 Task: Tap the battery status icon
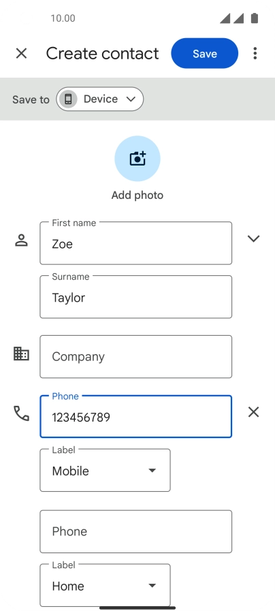pyautogui.click(x=255, y=18)
